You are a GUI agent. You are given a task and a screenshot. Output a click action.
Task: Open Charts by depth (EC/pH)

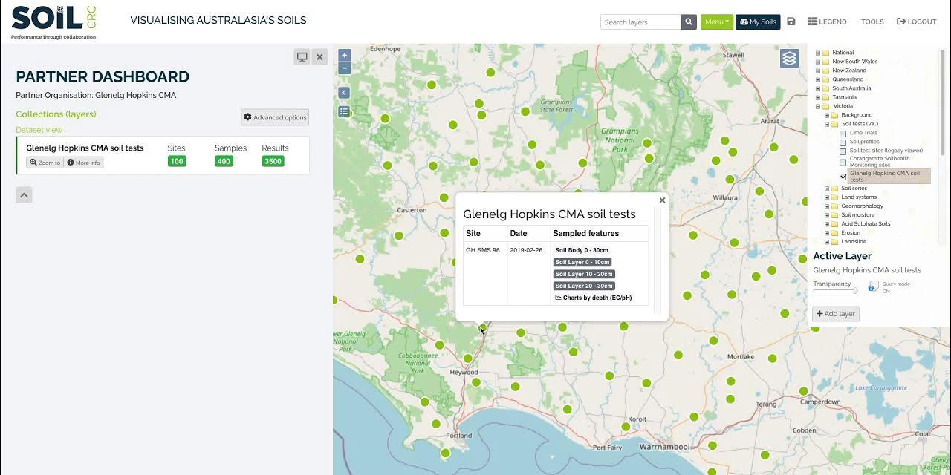593,298
